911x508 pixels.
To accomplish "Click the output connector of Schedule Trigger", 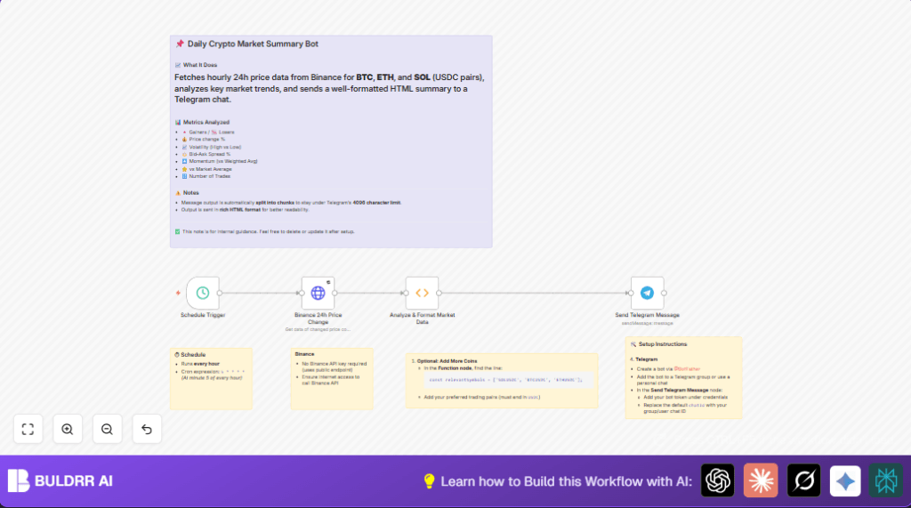I will [x=220, y=293].
